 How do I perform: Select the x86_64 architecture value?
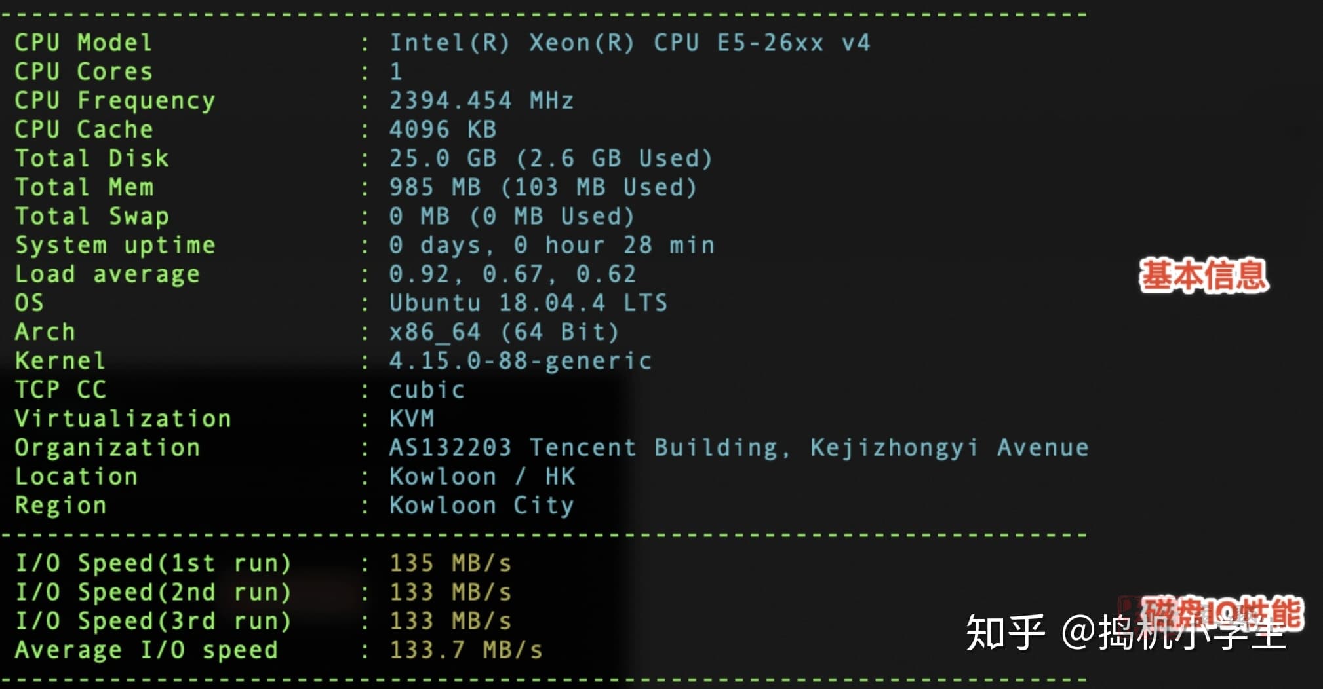[x=504, y=332]
